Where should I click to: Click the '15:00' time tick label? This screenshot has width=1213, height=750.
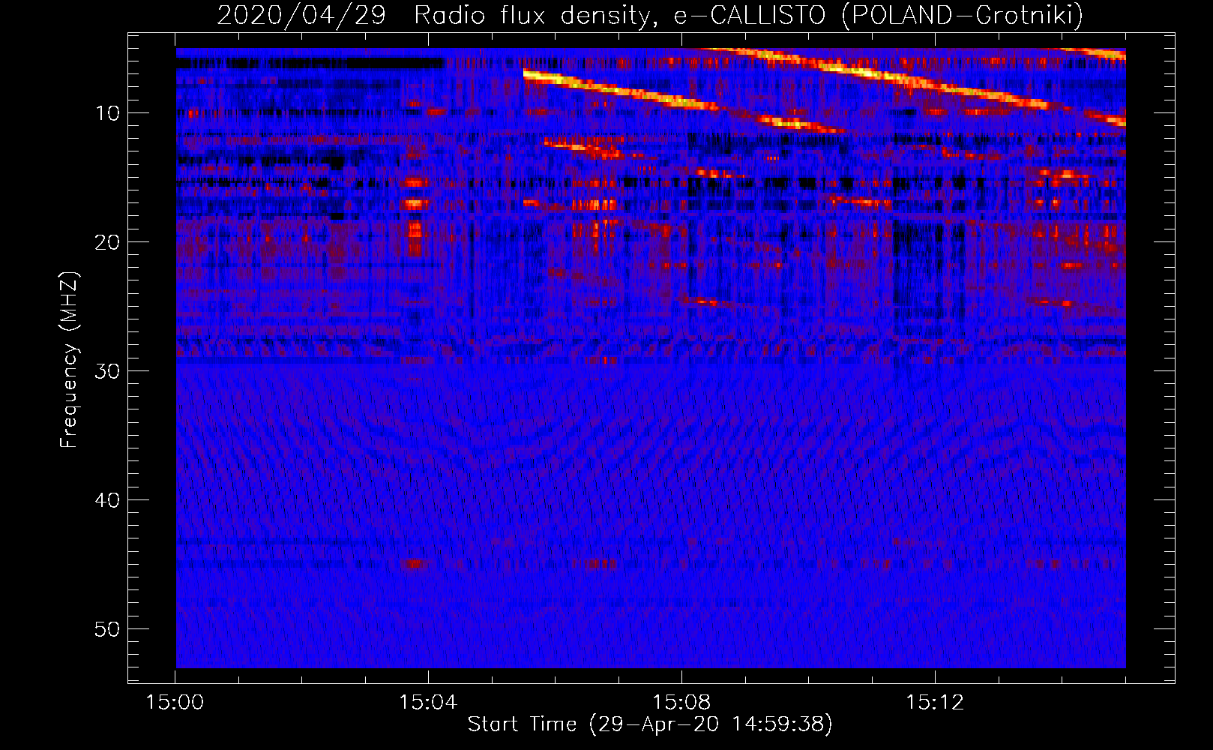tap(175, 703)
